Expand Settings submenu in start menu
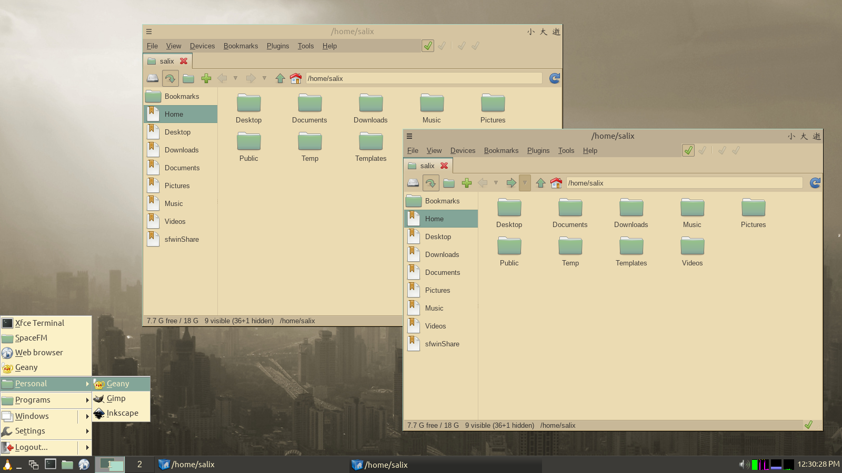This screenshot has width=842, height=473. pyautogui.click(x=46, y=431)
